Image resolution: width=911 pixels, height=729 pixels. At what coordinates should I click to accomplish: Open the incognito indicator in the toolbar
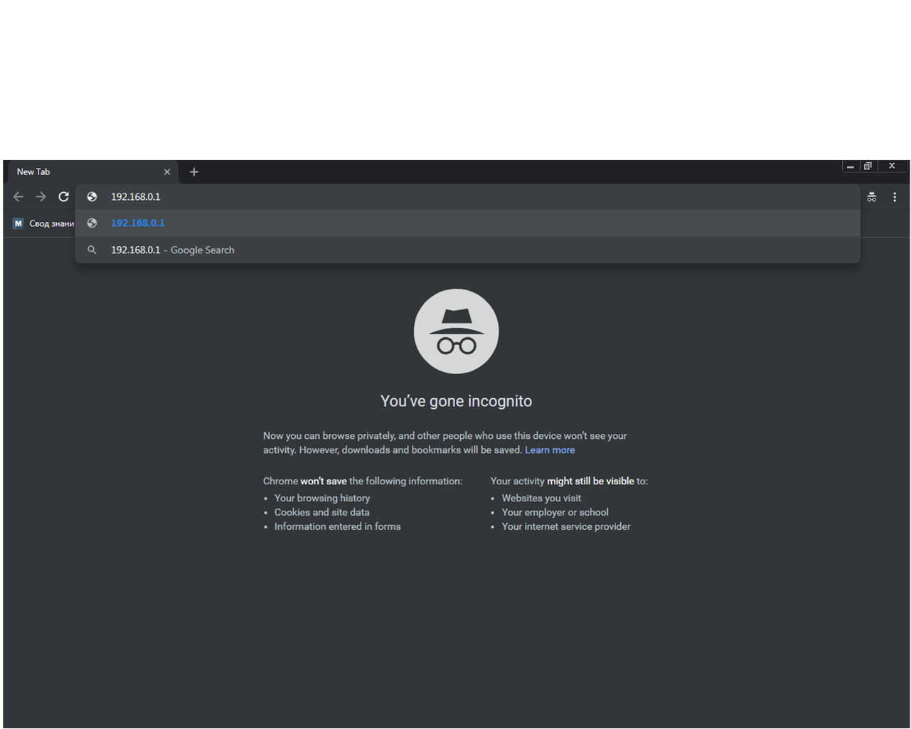(871, 197)
